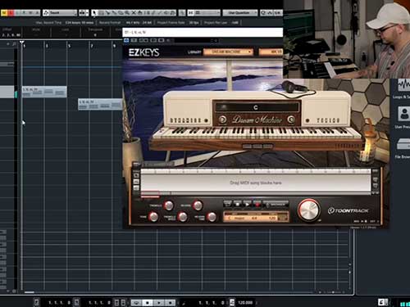Open the File Browser media icon
Screen dimensions: 410x307
(404, 145)
